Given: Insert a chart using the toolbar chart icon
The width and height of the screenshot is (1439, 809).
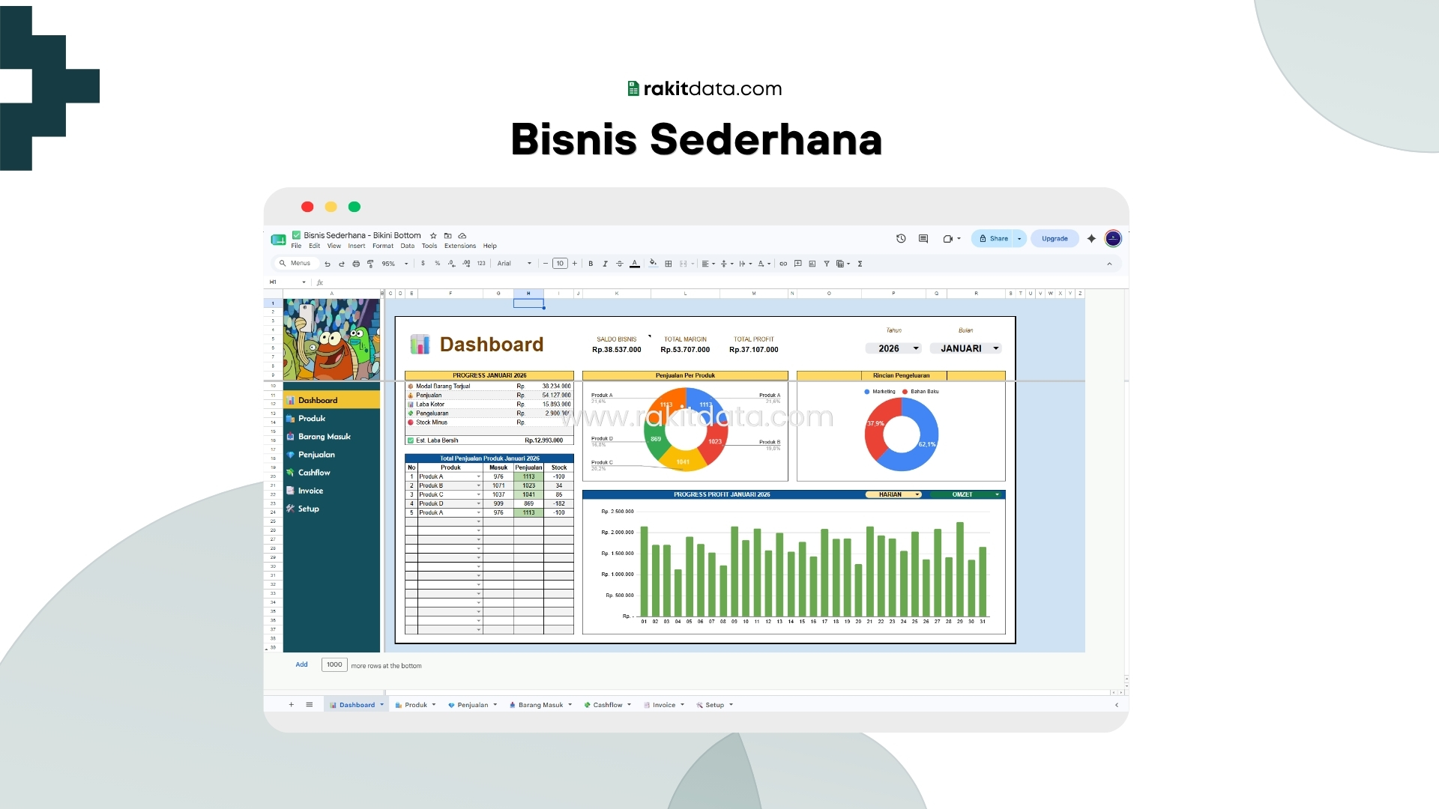Looking at the screenshot, I should (812, 264).
